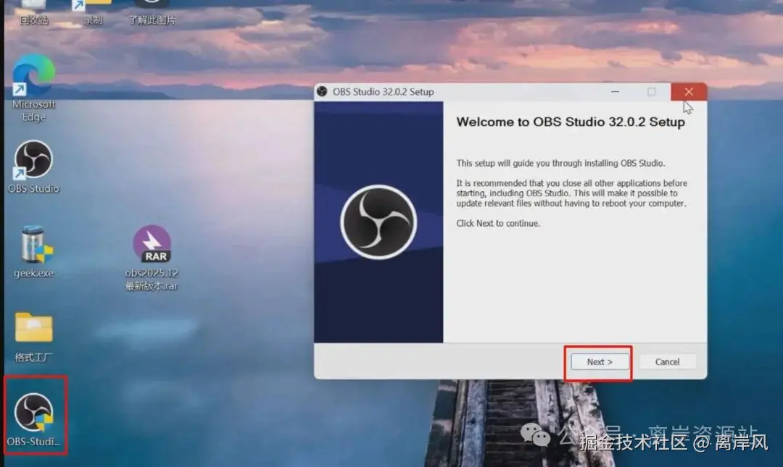Viewport: 783px width, 467px height.
Task: Select the OBS-Studi... installer desktop icon
Action: 34,419
